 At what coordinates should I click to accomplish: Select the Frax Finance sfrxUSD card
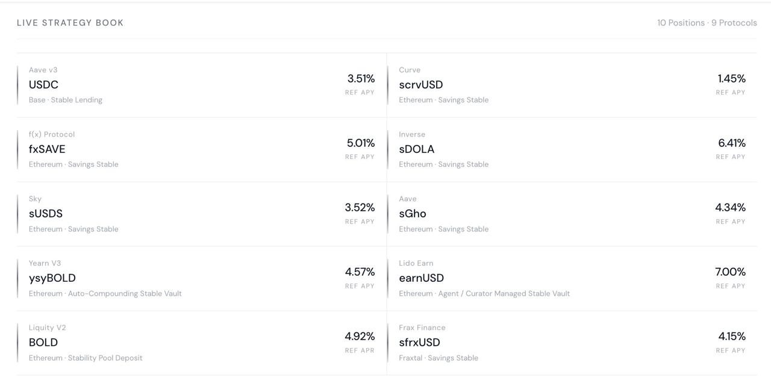572,343
